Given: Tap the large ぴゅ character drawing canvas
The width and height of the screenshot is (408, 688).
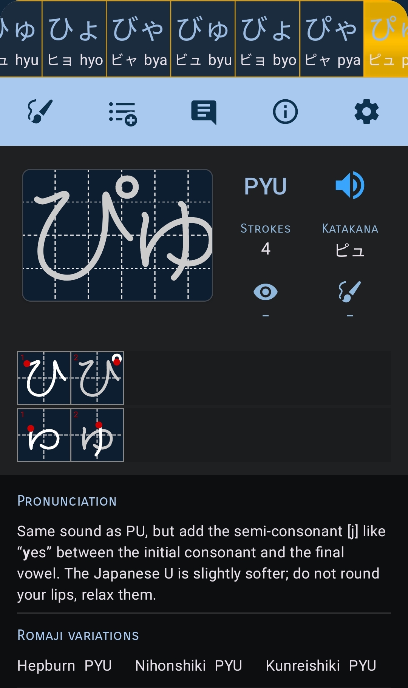Looking at the screenshot, I should (117, 235).
